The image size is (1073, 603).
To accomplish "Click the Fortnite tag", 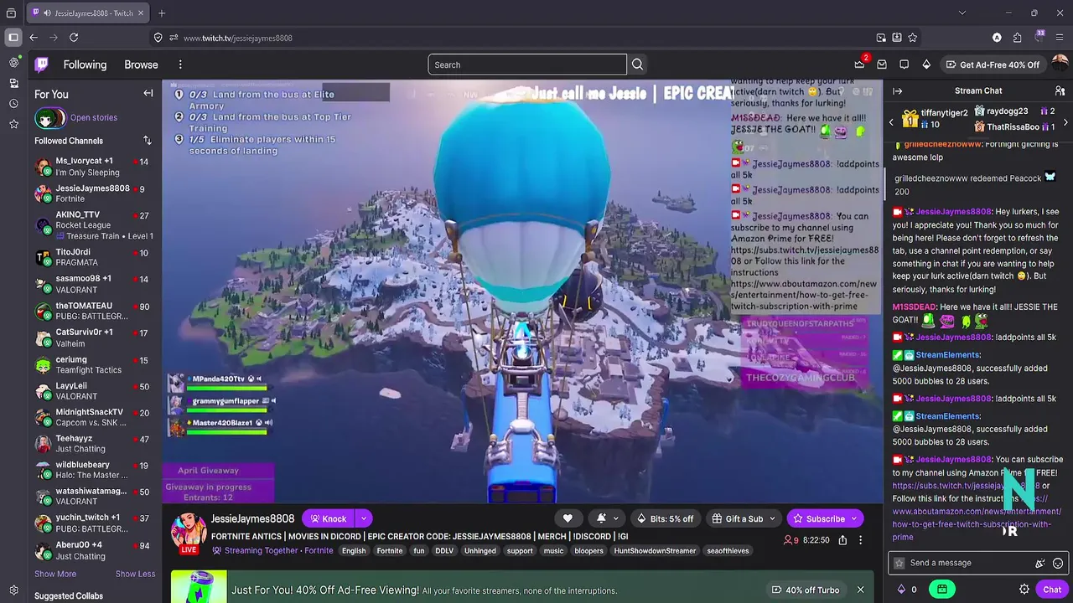I will coord(390,551).
